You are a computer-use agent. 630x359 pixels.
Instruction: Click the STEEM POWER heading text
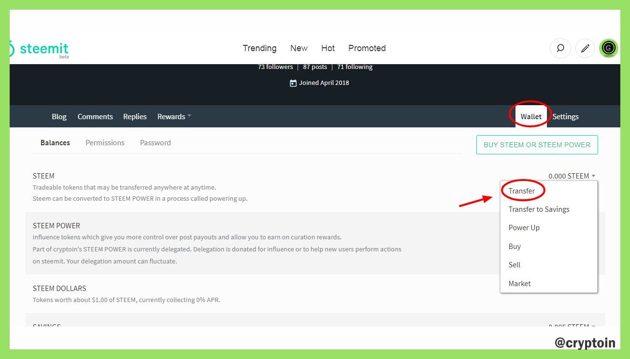tap(57, 225)
